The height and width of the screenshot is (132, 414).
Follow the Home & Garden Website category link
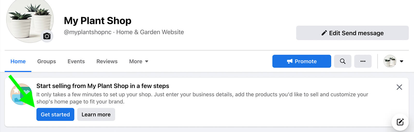pos(150,32)
